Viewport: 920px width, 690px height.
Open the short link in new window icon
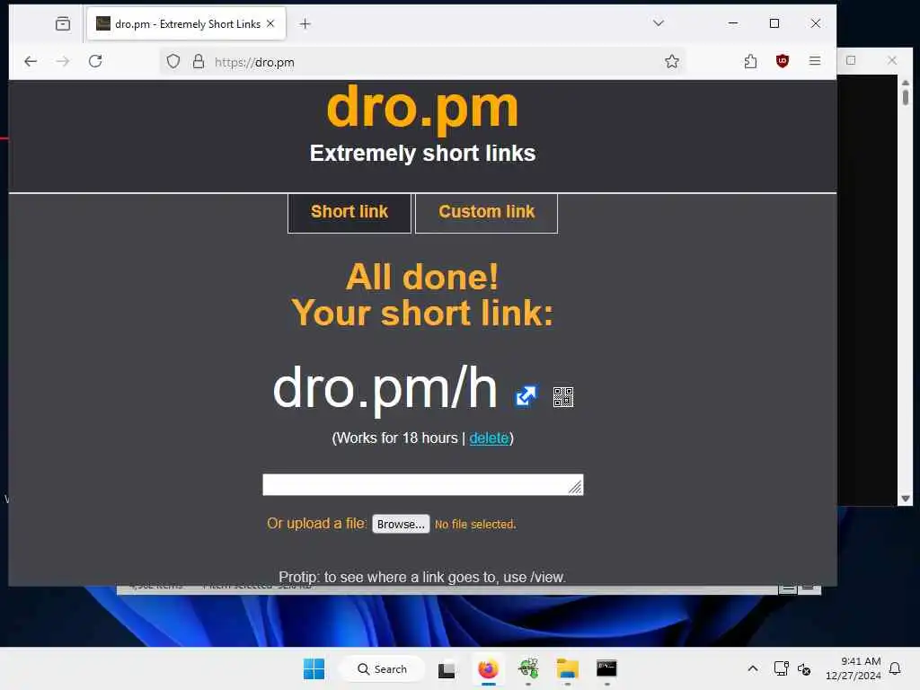click(x=525, y=396)
